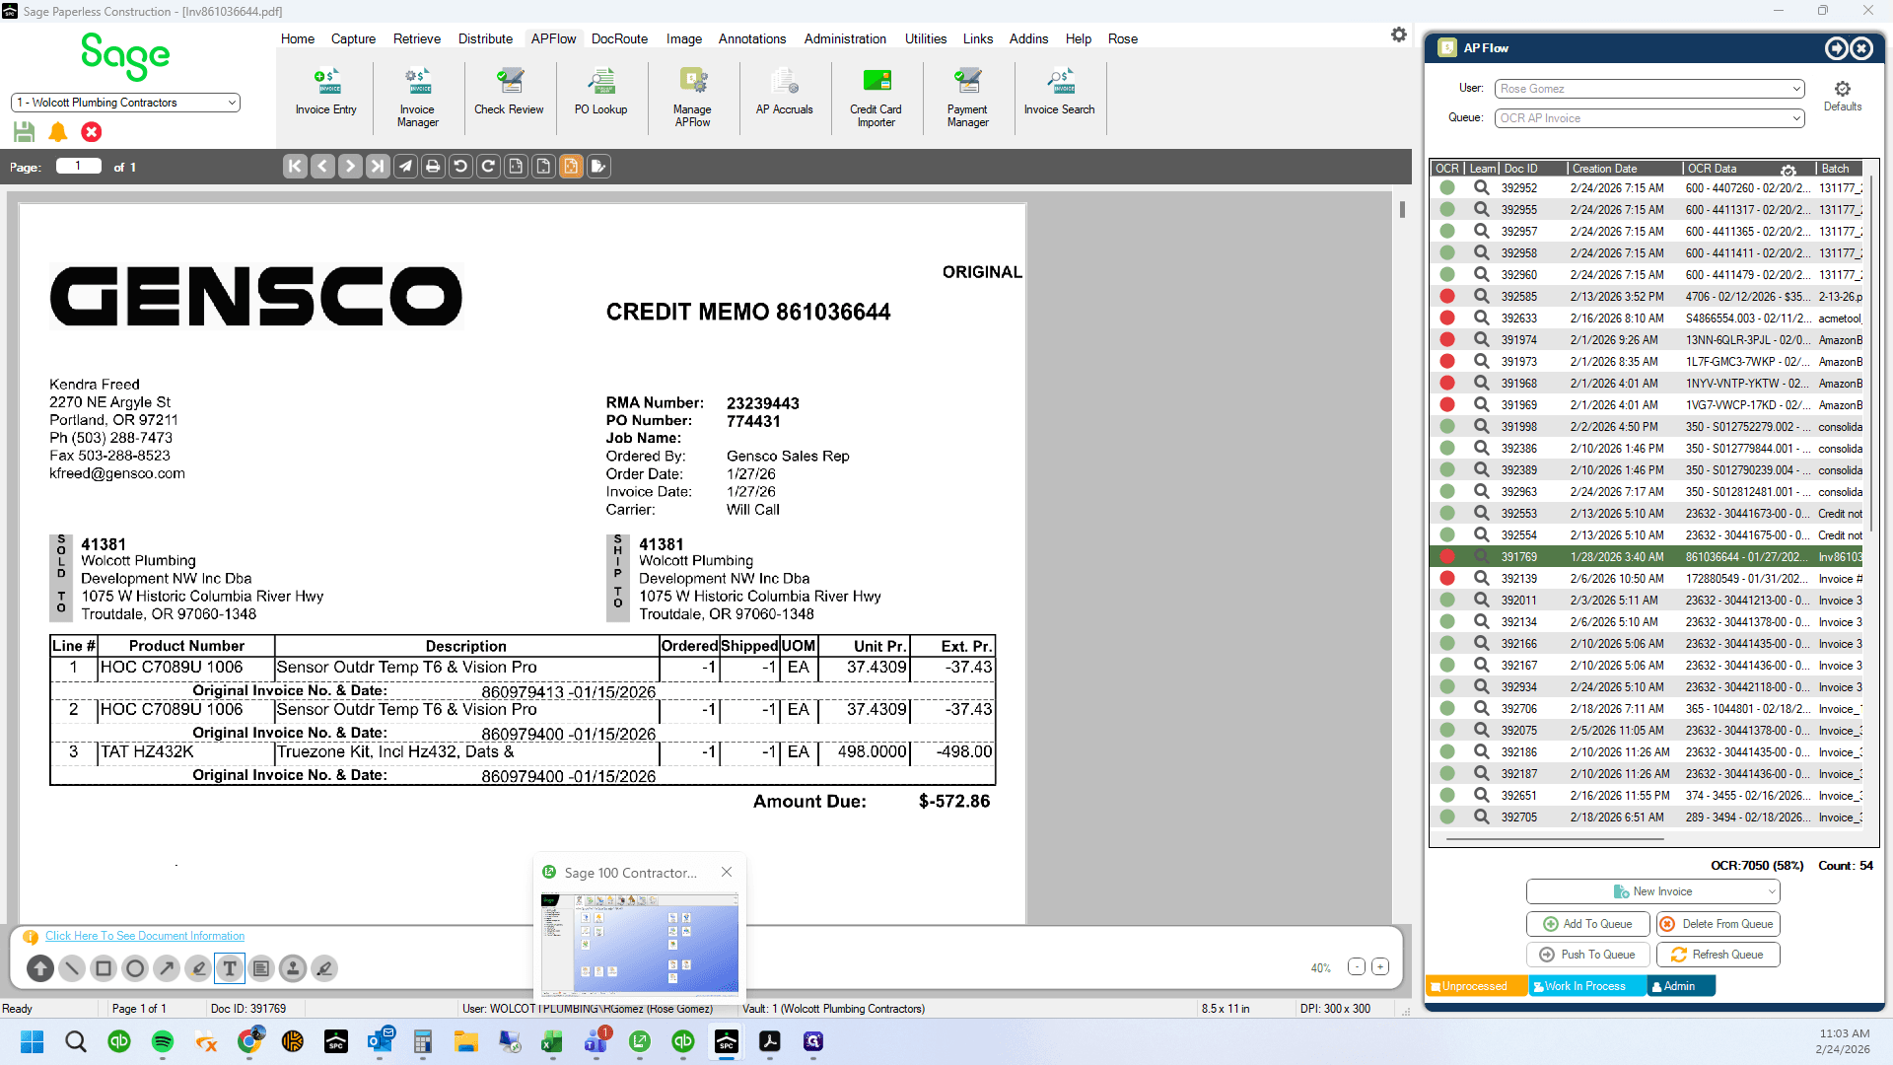Screen dimensions: 1893x1065
Task: Open the User dropdown Rose Gomez
Action: coord(1649,89)
